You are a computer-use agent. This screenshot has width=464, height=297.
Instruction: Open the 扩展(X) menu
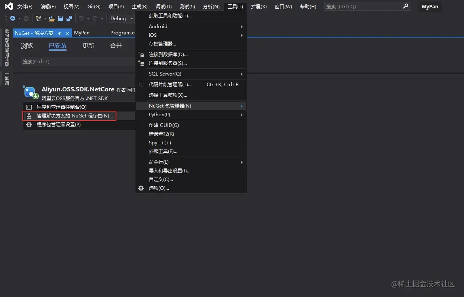[x=259, y=6]
